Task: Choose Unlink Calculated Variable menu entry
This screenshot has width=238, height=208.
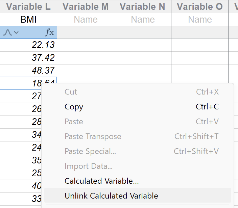Action: pyautogui.click(x=111, y=196)
